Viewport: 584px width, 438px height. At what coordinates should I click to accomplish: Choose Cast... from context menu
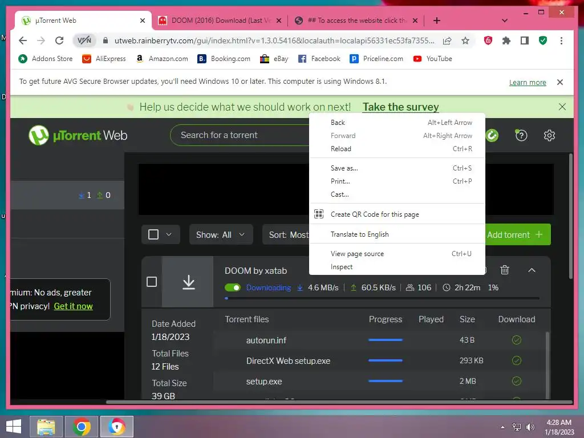[x=397, y=194]
